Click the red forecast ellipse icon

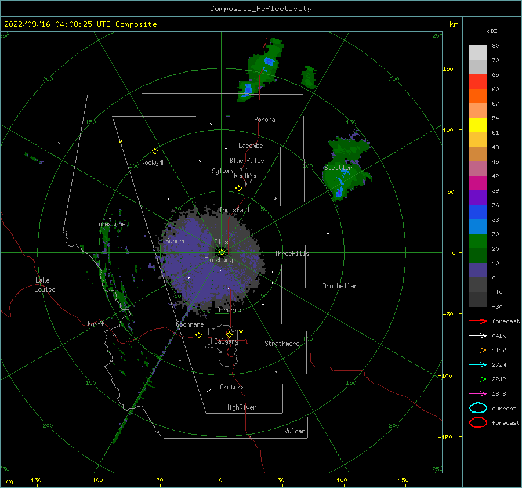click(478, 422)
